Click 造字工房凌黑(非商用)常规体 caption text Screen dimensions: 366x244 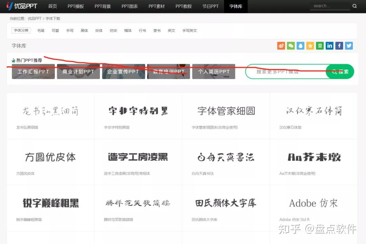coord(127,173)
